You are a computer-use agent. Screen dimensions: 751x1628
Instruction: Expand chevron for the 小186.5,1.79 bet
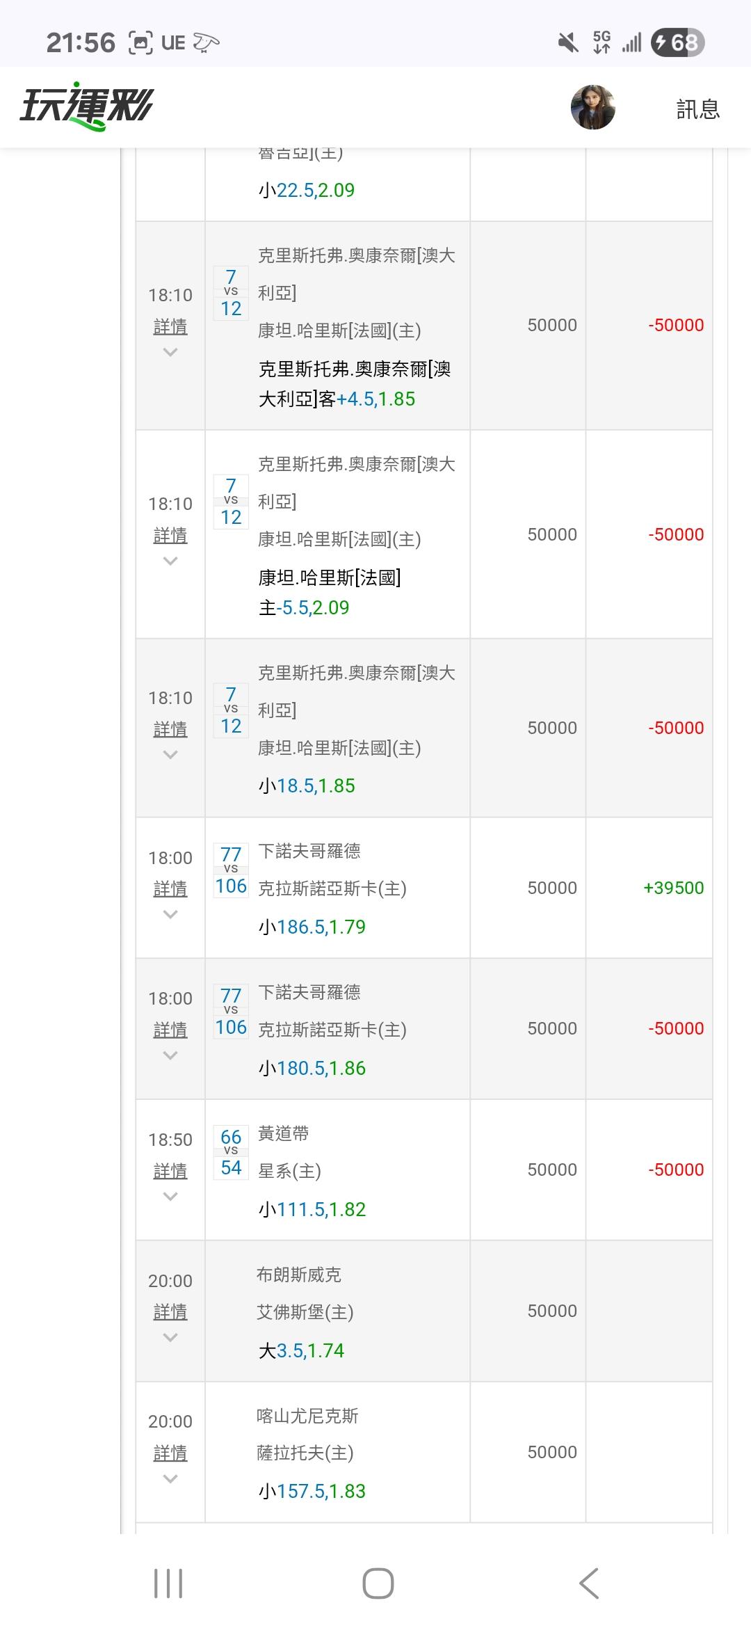170,915
